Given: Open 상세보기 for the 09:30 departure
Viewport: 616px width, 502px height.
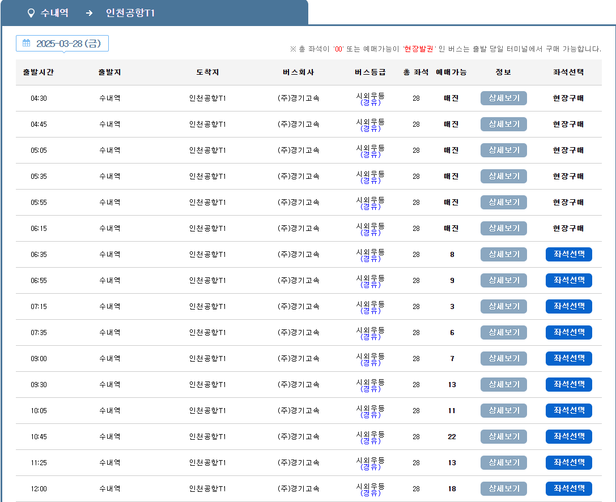Looking at the screenshot, I should tap(503, 384).
